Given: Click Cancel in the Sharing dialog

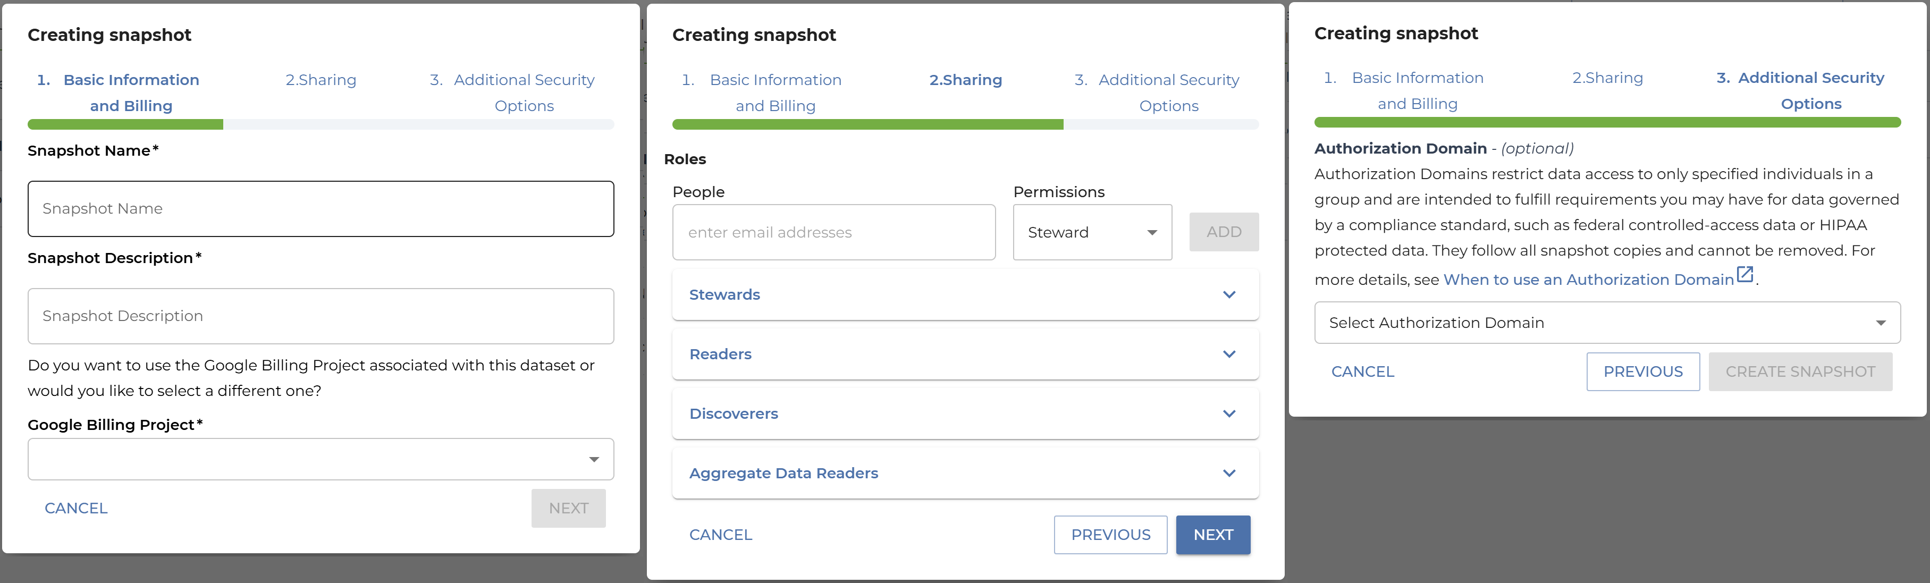Looking at the screenshot, I should 721,535.
